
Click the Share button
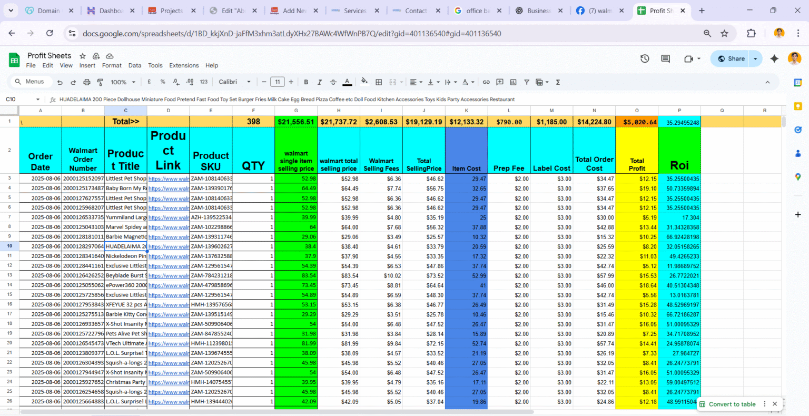[x=731, y=58]
